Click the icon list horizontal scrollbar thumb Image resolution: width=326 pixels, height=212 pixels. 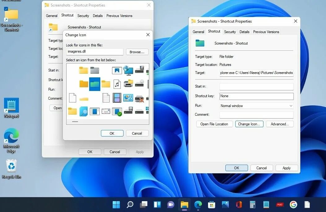(75, 122)
